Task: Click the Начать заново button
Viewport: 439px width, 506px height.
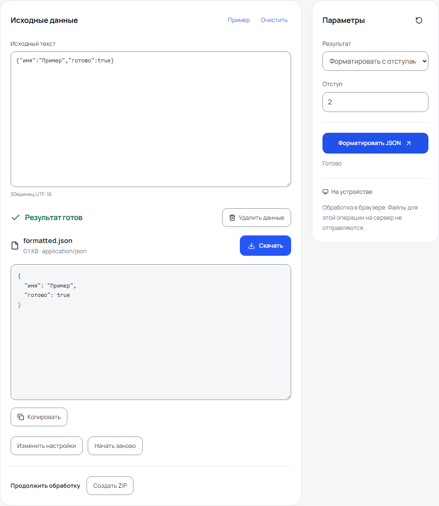Action: point(115,446)
